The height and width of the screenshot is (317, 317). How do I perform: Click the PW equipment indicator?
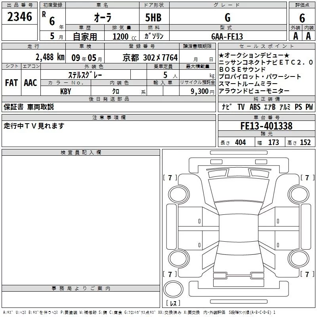(309, 107)
